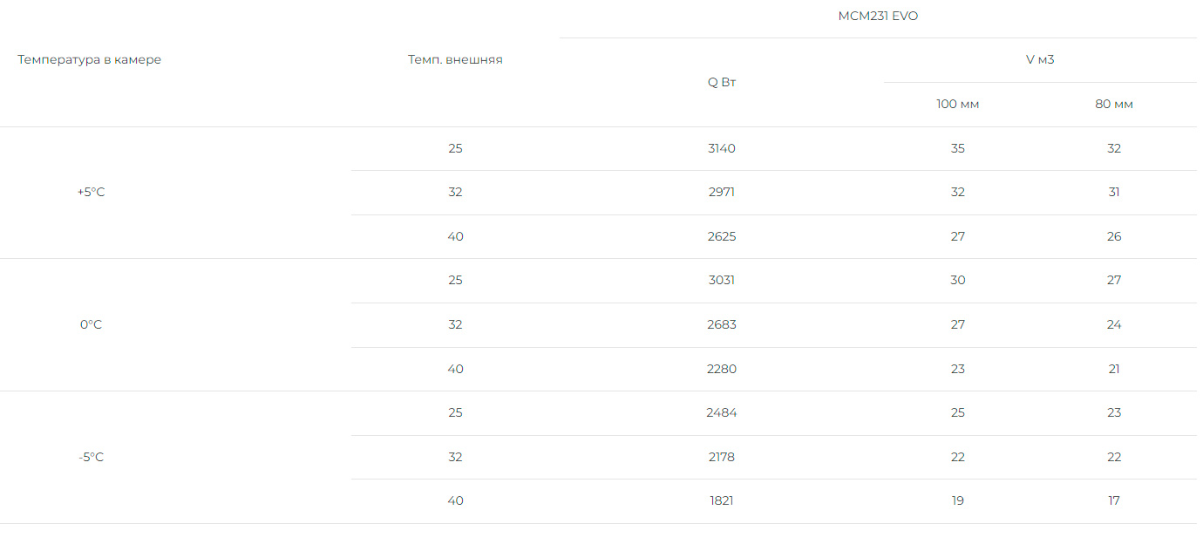Click the "Q Вт" column header
1203x551 pixels.
[722, 82]
